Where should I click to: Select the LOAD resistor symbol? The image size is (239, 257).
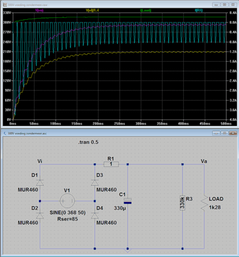[x=204, y=202]
